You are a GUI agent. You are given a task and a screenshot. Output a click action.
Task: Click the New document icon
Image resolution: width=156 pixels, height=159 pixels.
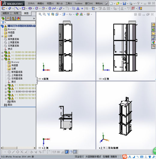111,3
